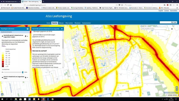The height and width of the screenshot is (101, 179).
Task: Open Meest bezocht bookmarks folder
Action: [x=6, y=8]
